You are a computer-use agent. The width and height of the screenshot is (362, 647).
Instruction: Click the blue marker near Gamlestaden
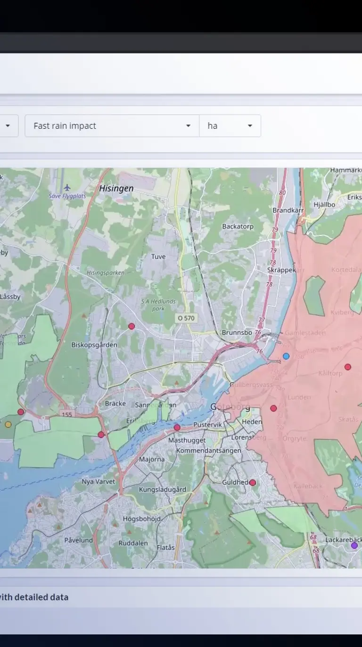(x=286, y=356)
